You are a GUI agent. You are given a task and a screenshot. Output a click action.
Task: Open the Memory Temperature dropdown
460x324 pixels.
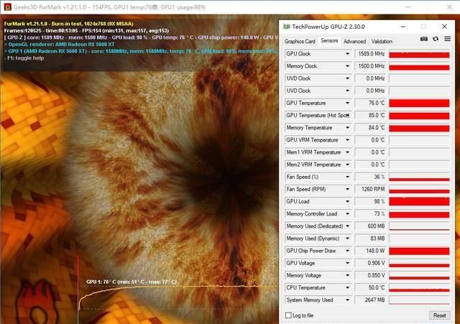[x=348, y=128]
